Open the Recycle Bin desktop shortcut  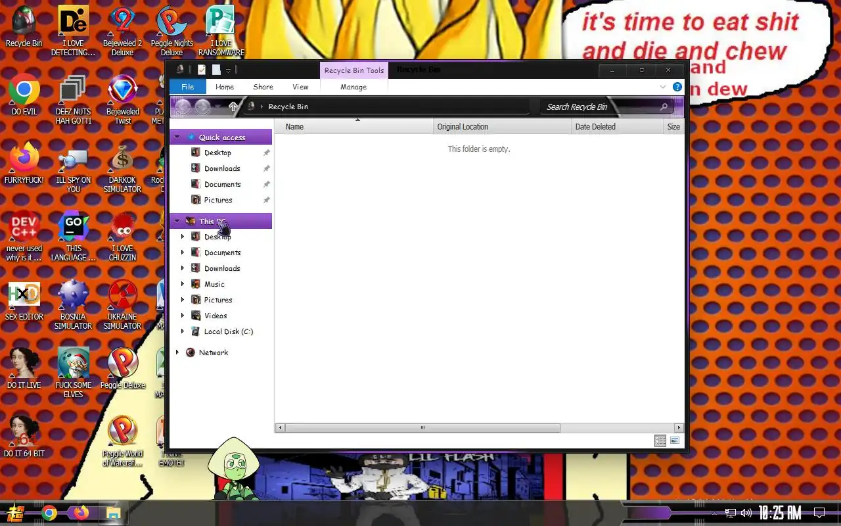(x=24, y=26)
